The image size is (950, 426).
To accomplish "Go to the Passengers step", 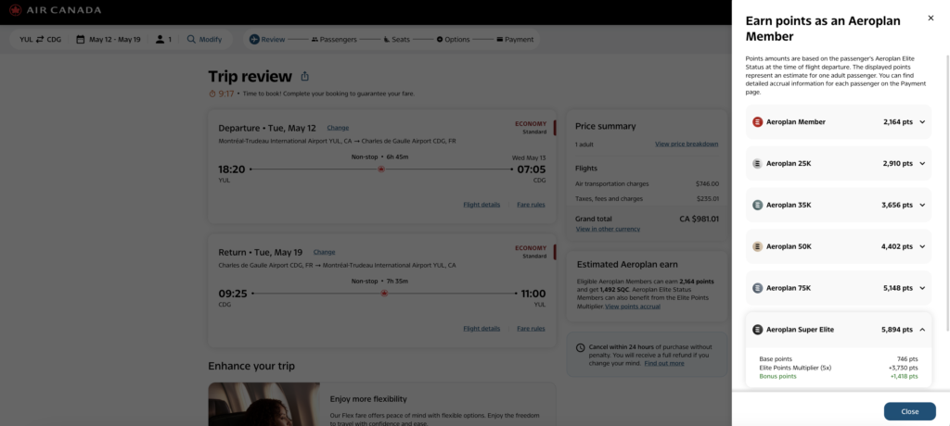I will point(332,40).
